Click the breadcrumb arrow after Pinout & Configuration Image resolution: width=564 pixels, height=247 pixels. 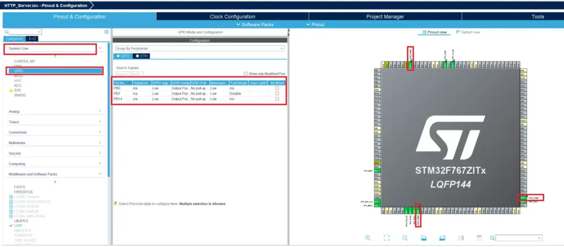(x=91, y=6)
